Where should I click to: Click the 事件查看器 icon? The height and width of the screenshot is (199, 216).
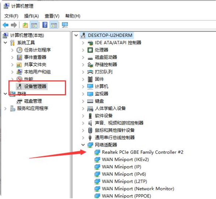point(20,57)
